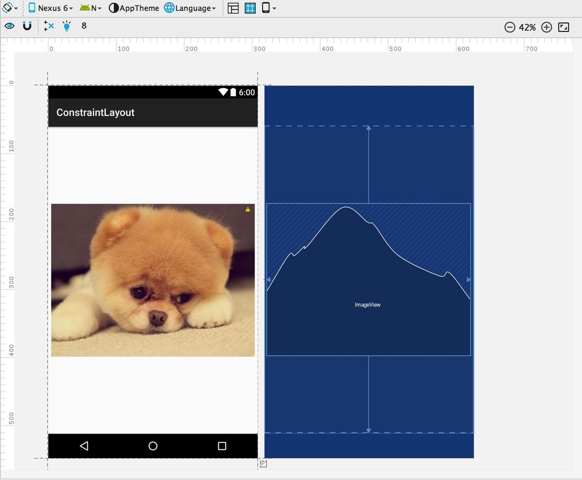Toggle the blueprint view mode

pos(250,8)
